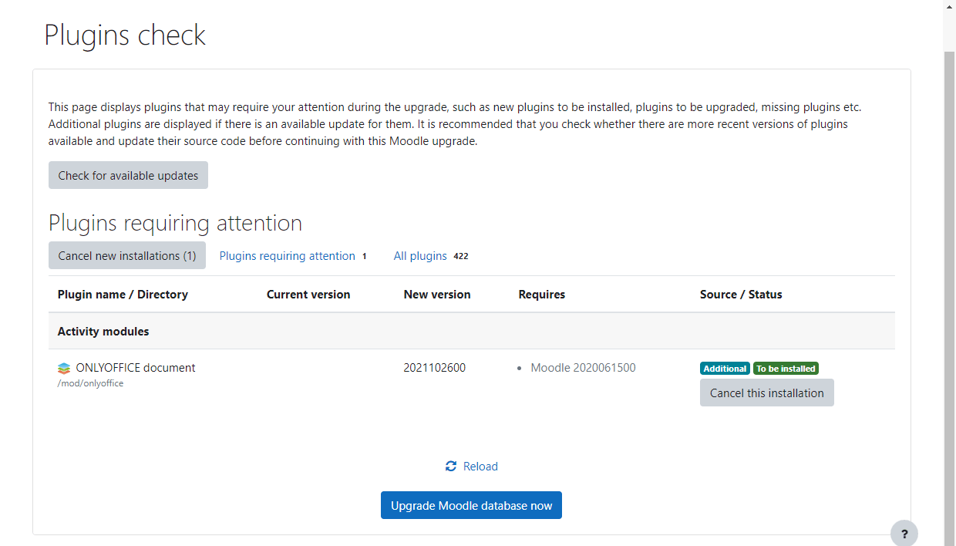956x546 pixels.
Task: Click Cancel new installations (1) button
Action: click(127, 255)
